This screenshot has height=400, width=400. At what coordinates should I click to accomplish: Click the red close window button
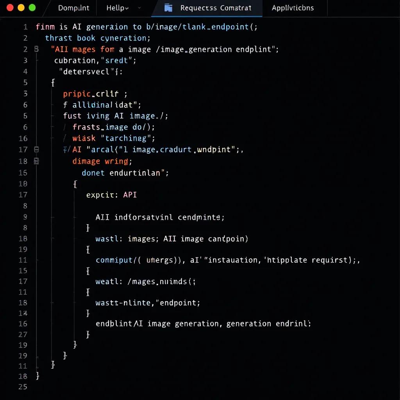click(10, 8)
